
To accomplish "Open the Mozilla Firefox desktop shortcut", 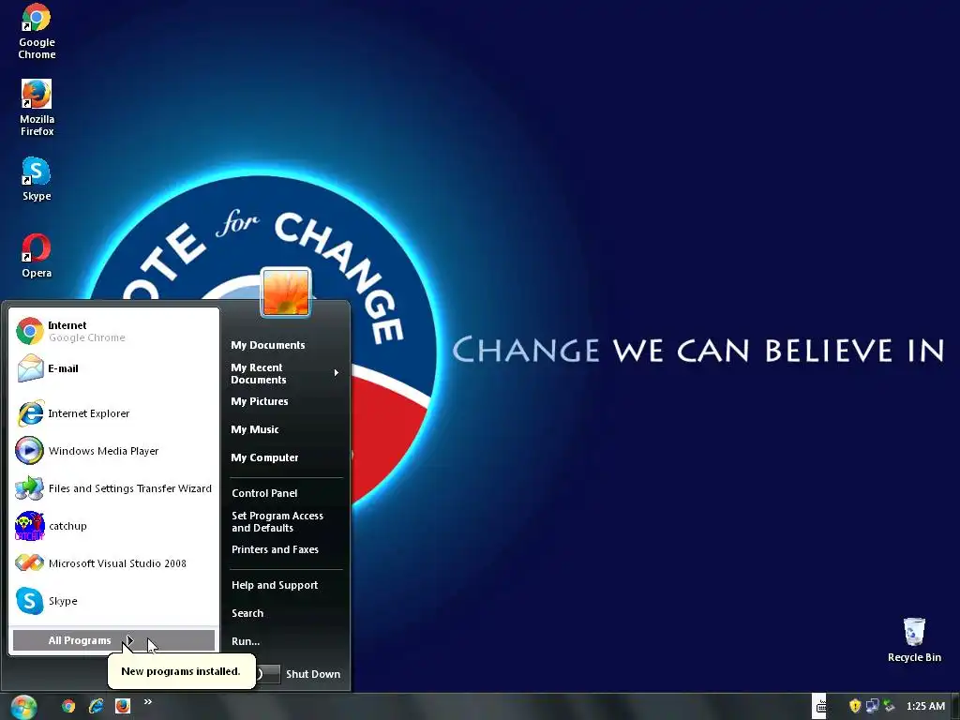I will click(37, 107).
